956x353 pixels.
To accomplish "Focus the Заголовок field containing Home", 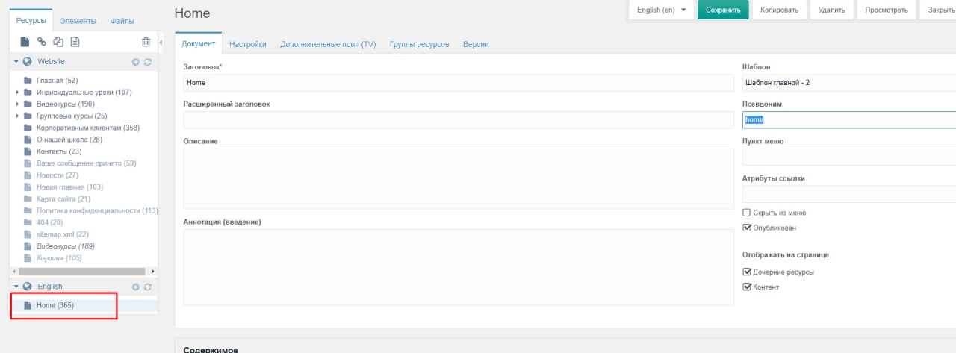I will click(459, 83).
